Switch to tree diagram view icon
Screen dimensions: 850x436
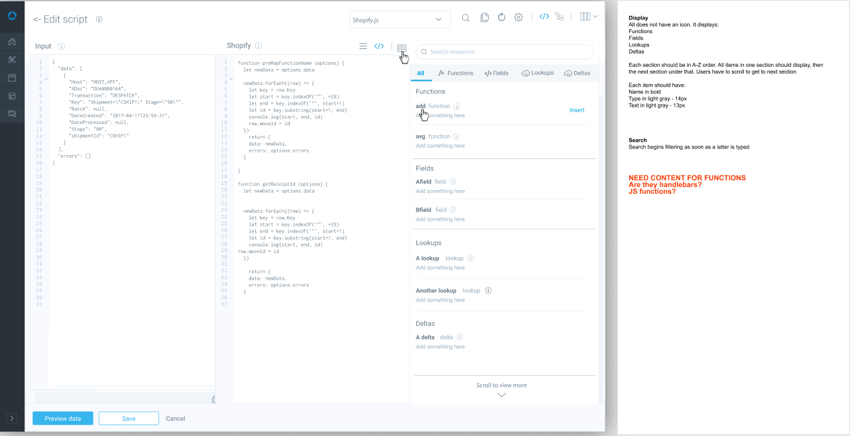coord(560,17)
